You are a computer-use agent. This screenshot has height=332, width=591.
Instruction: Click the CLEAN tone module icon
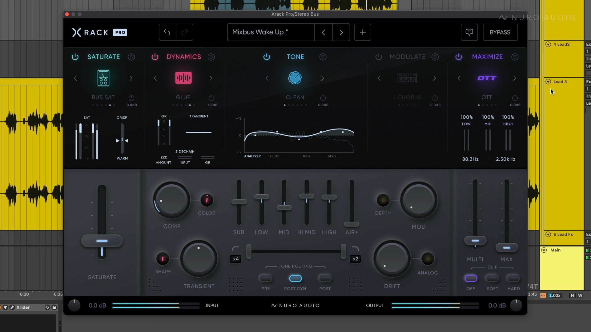(295, 78)
